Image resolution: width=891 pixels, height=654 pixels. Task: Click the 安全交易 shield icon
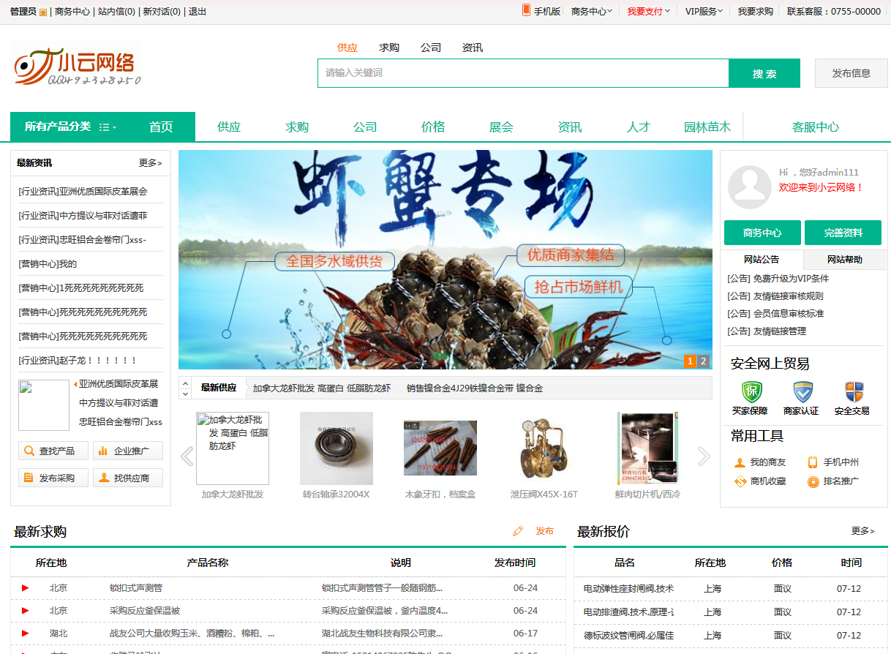click(x=854, y=391)
